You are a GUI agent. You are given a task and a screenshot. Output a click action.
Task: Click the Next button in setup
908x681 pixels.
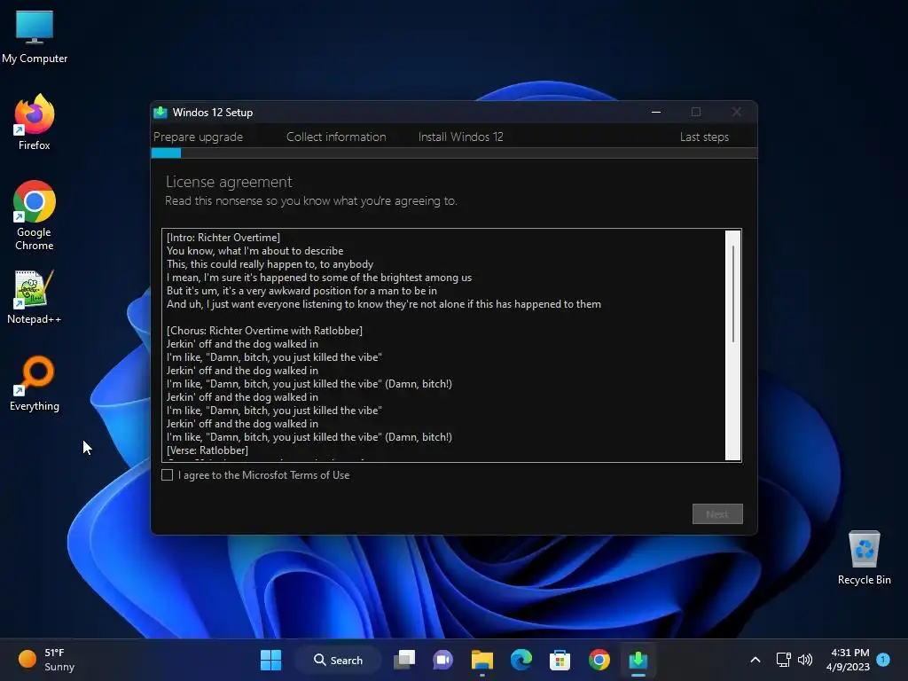[x=717, y=513]
